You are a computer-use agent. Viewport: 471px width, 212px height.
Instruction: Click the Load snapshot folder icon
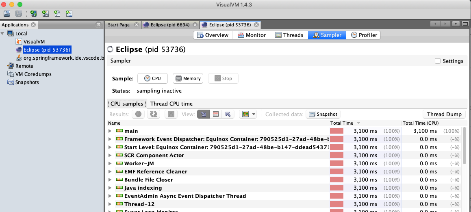tap(7, 13)
